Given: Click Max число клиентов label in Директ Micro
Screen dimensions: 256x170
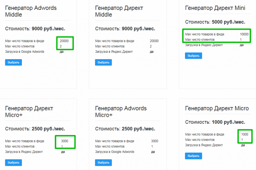Looking at the screenshot, I should coord(200,140).
